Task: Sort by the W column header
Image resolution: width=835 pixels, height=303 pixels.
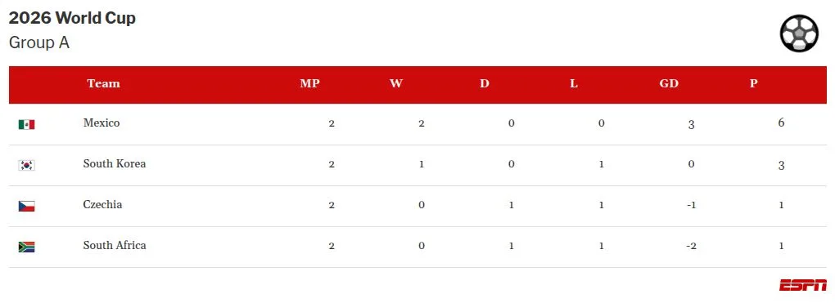Action: (x=395, y=83)
